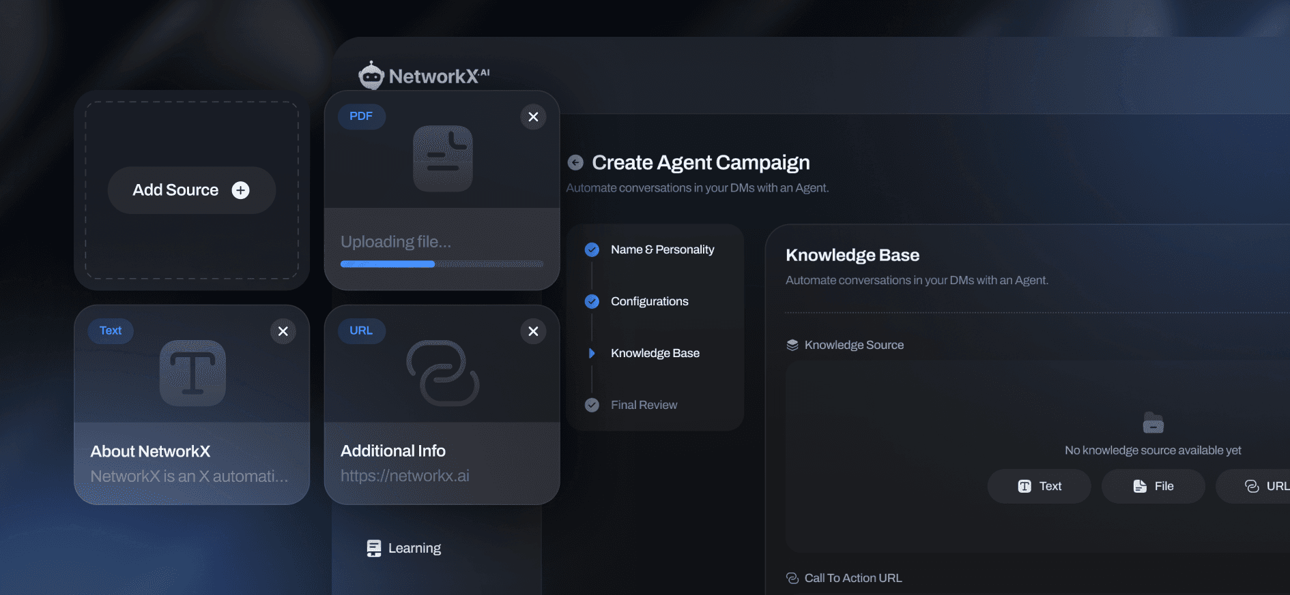Open the Additional Info card title
Viewport: 1290px width, 595px height.
point(393,451)
